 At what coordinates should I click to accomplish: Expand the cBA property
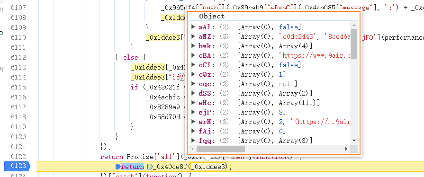193,55
